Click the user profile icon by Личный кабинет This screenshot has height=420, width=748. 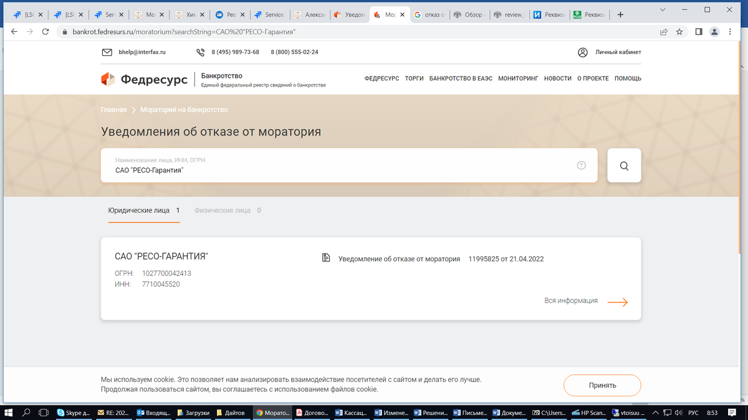(583, 52)
